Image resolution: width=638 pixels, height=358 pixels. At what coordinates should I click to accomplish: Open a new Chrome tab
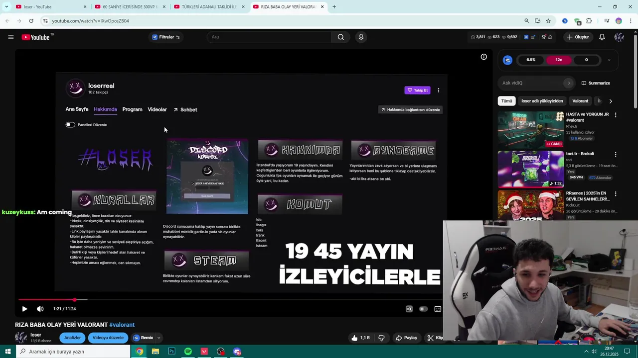coord(334,7)
